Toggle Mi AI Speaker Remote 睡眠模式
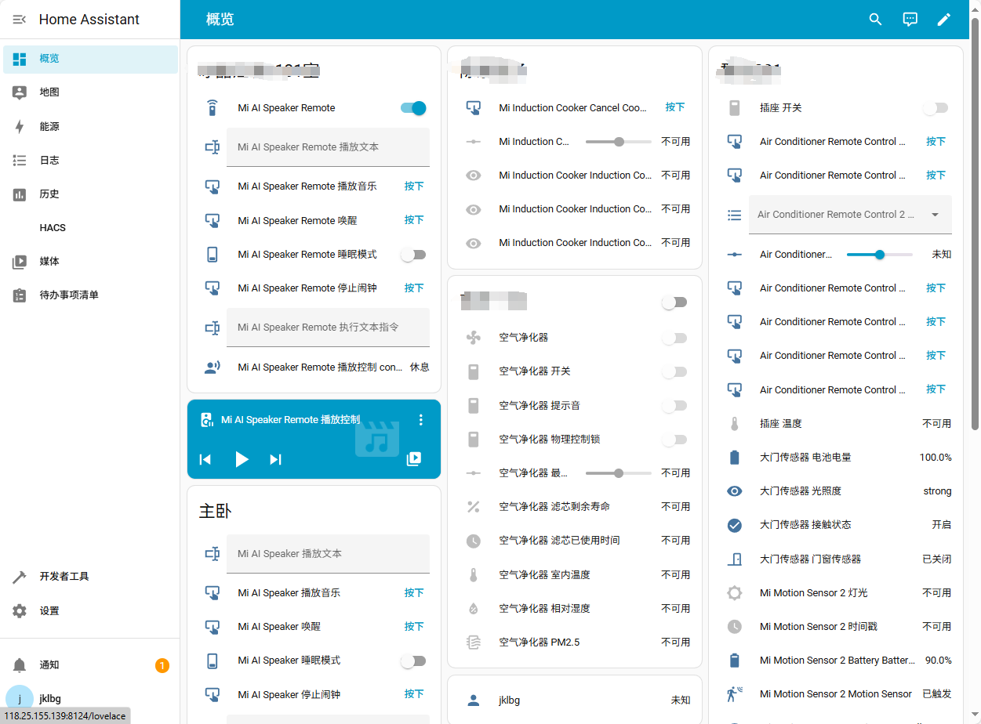Image resolution: width=981 pixels, height=724 pixels. point(413,255)
